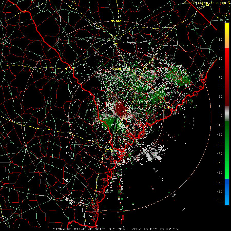The width and height of the screenshot is (231, 231).
Task: Click the positive 90 scale value
Action: (220, 30)
